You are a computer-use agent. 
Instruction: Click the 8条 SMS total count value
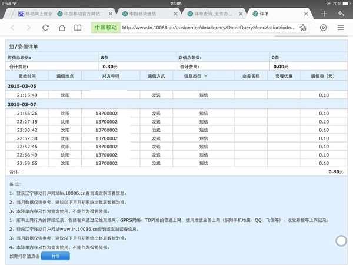105,58
